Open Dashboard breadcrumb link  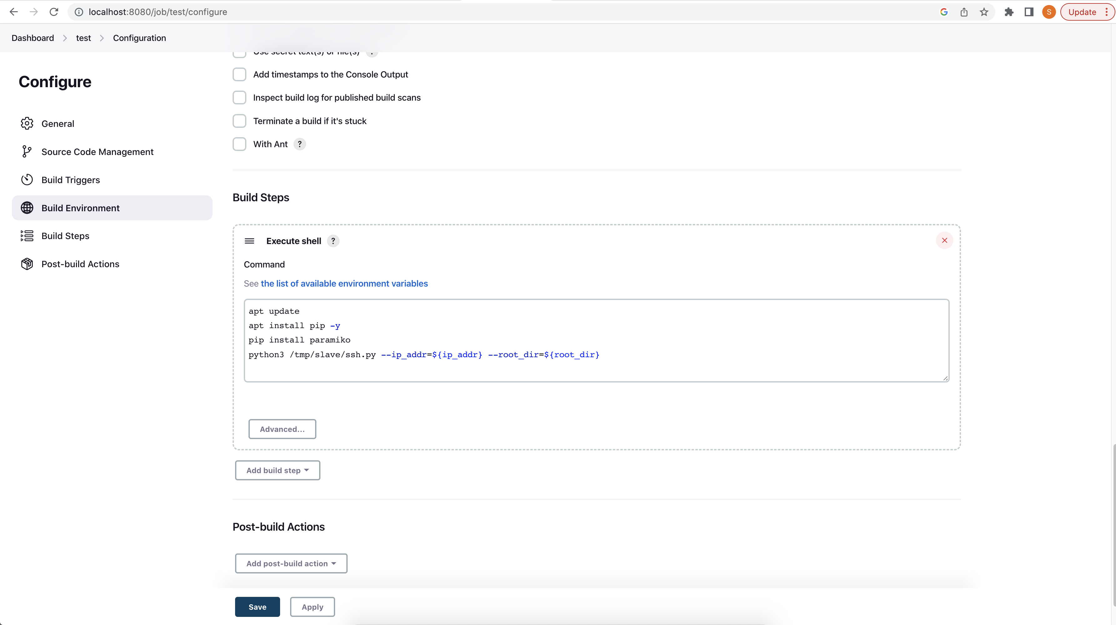(x=33, y=38)
